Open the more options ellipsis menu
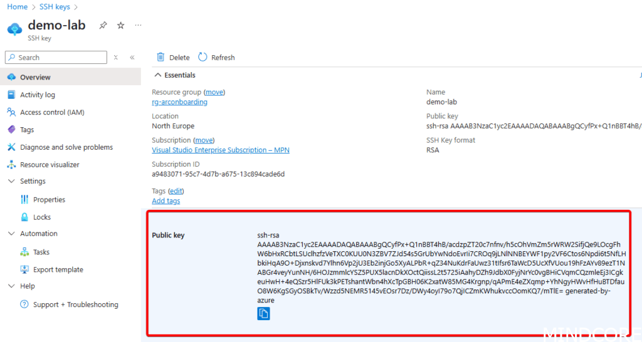Screen dimensions: 642x342 pyautogui.click(x=138, y=26)
